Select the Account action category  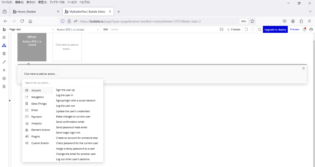(x=37, y=90)
